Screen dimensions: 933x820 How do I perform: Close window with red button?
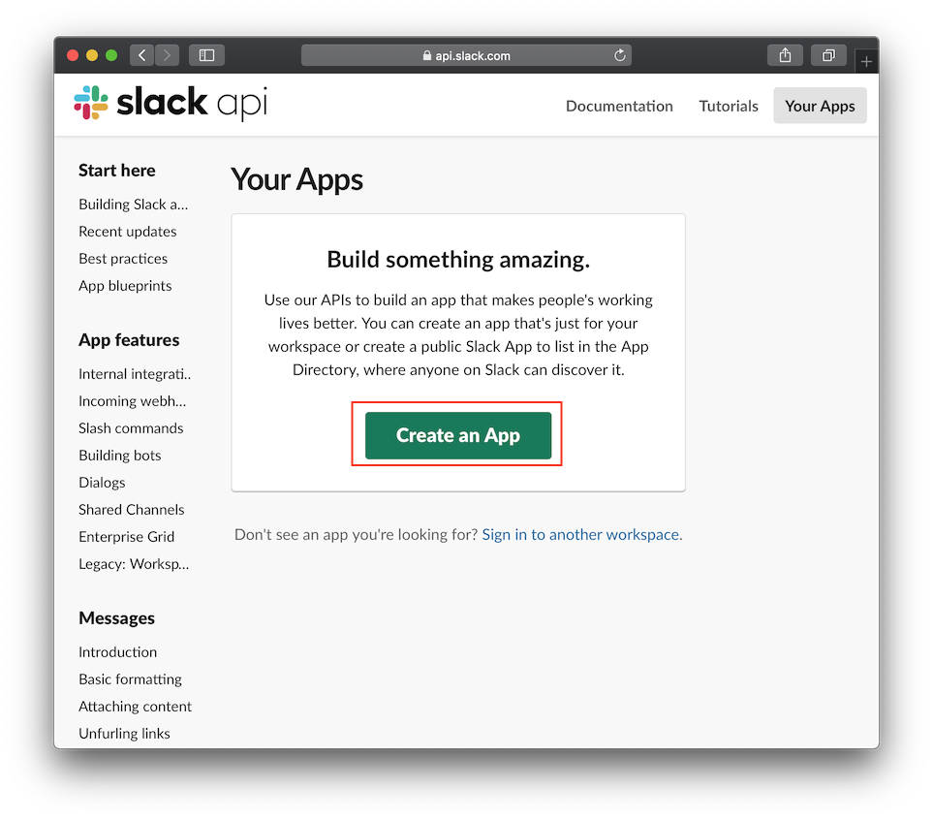click(x=73, y=55)
